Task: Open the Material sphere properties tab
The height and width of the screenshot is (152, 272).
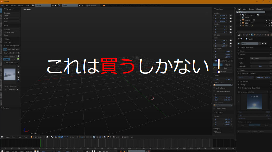Action: [x=266, y=35]
